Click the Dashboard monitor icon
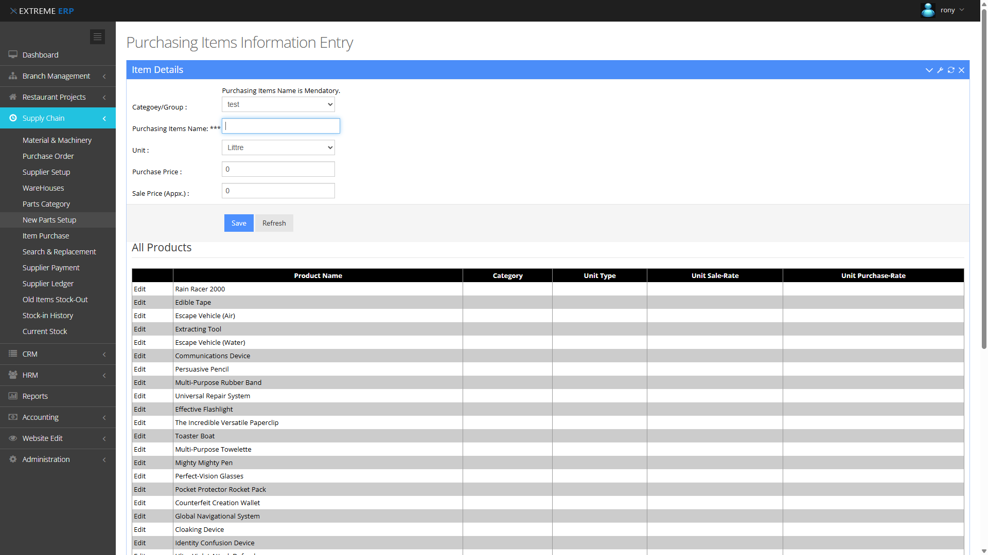Viewport: 988px width, 555px height. pyautogui.click(x=13, y=55)
